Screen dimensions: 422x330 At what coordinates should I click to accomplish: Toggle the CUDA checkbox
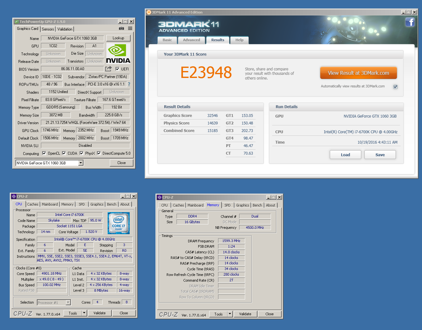point(64,153)
